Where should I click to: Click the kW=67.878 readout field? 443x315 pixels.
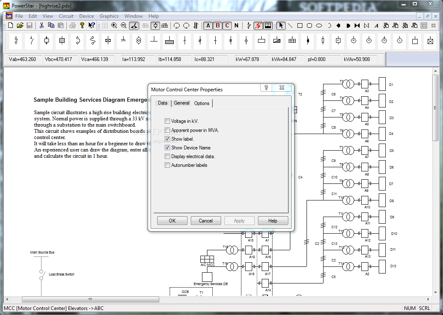click(251, 59)
